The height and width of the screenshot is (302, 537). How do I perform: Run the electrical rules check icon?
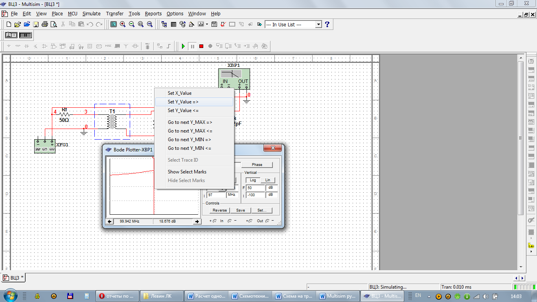(x=223, y=24)
